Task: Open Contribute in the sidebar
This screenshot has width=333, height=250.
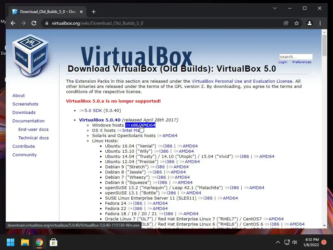Action: coord(23,146)
